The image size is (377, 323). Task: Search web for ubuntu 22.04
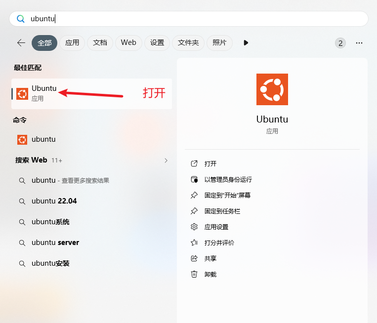91,201
